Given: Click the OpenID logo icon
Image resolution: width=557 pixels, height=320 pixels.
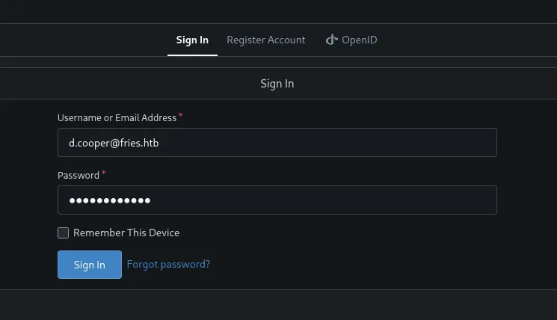Looking at the screenshot, I should (332, 40).
